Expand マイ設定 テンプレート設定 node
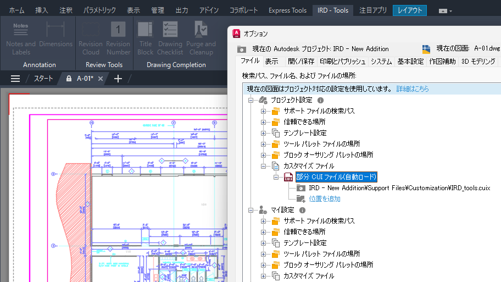501x282 pixels. point(263,243)
